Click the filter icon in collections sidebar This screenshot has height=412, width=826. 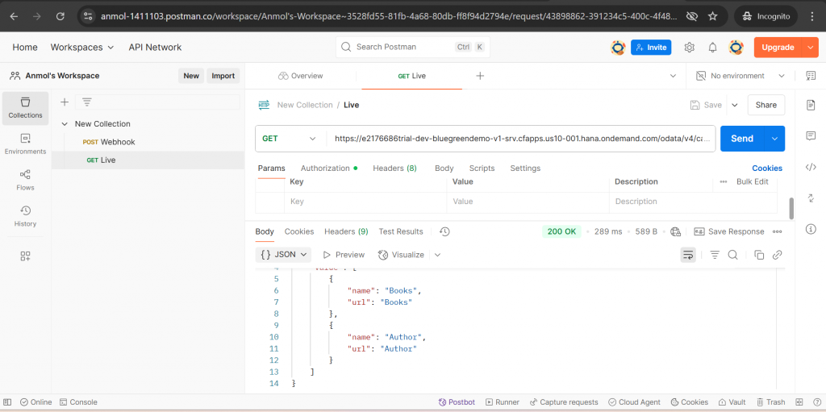[x=87, y=102]
